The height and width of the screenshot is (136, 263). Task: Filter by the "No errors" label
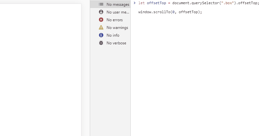tap(114, 20)
